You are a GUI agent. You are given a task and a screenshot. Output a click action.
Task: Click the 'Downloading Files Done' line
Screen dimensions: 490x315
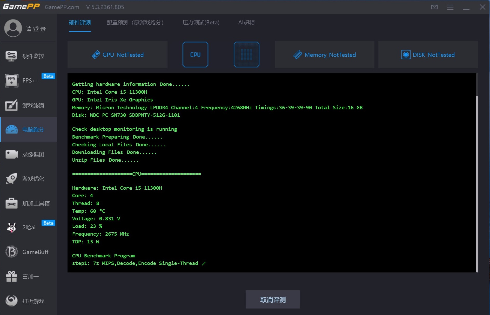114,152
